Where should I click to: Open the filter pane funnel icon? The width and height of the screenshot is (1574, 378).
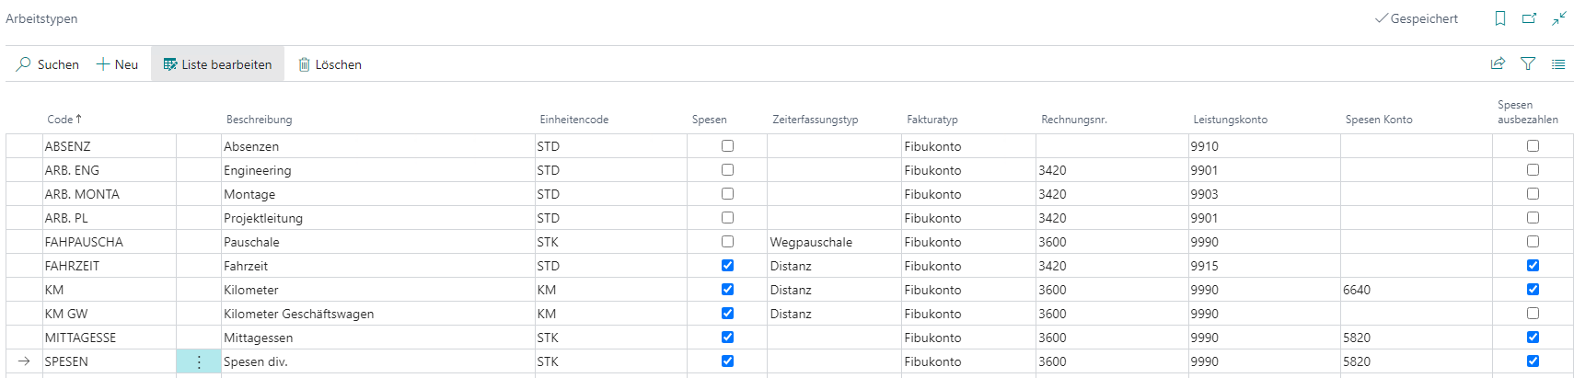1528,63
